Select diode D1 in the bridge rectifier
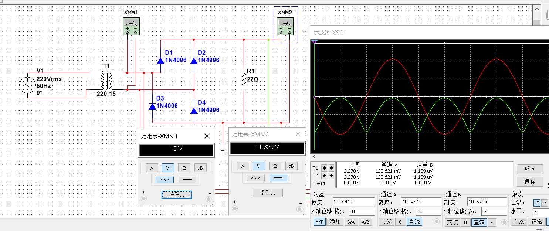 (160, 60)
